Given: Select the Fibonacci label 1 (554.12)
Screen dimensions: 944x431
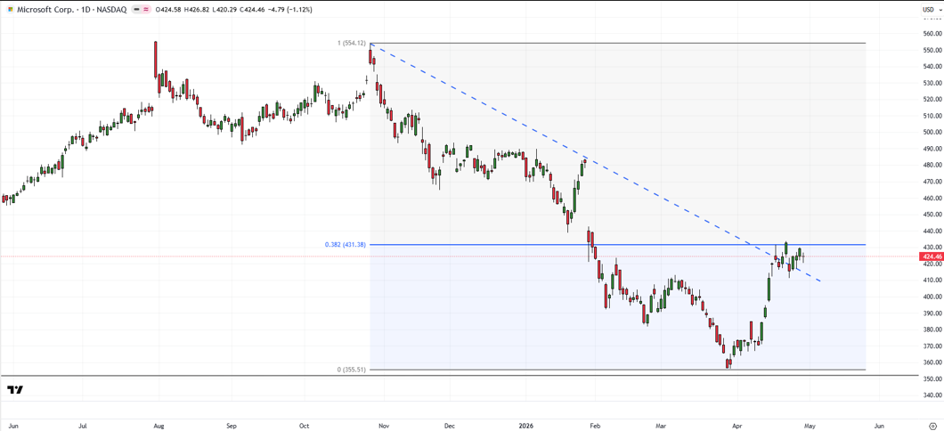Looking at the screenshot, I should (352, 44).
